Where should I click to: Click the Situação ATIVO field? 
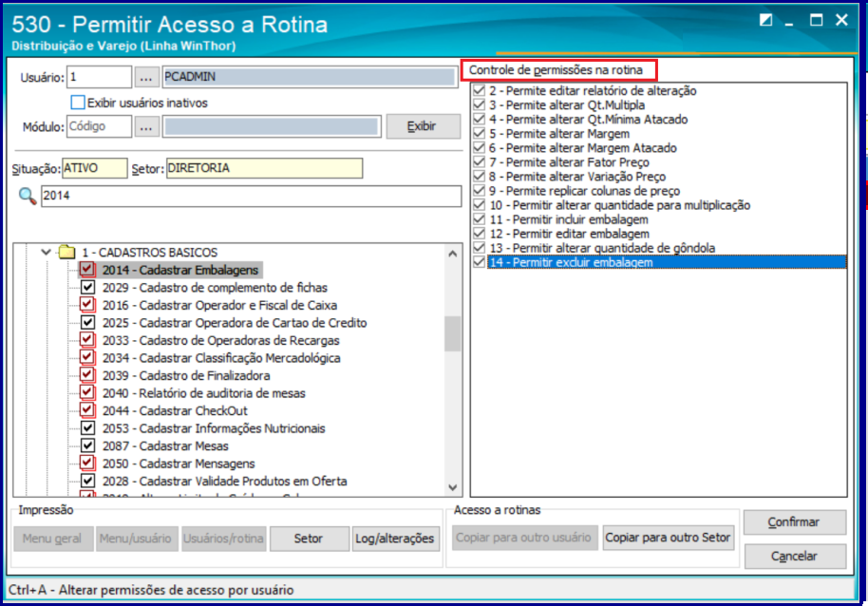tap(95, 168)
